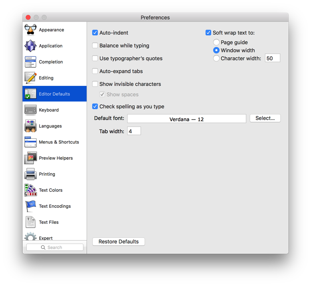Open the Appearance preferences pane
311x286 pixels.
click(x=55, y=30)
